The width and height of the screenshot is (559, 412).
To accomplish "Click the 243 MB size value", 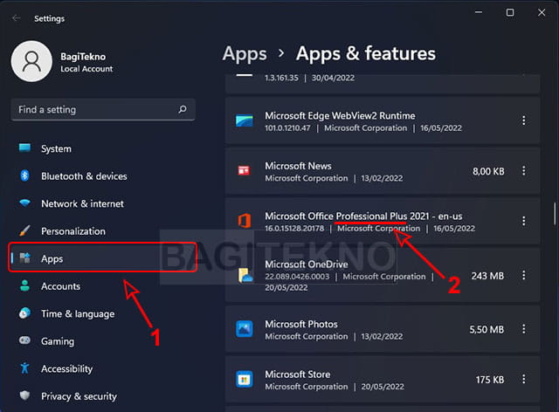I will coord(487,276).
